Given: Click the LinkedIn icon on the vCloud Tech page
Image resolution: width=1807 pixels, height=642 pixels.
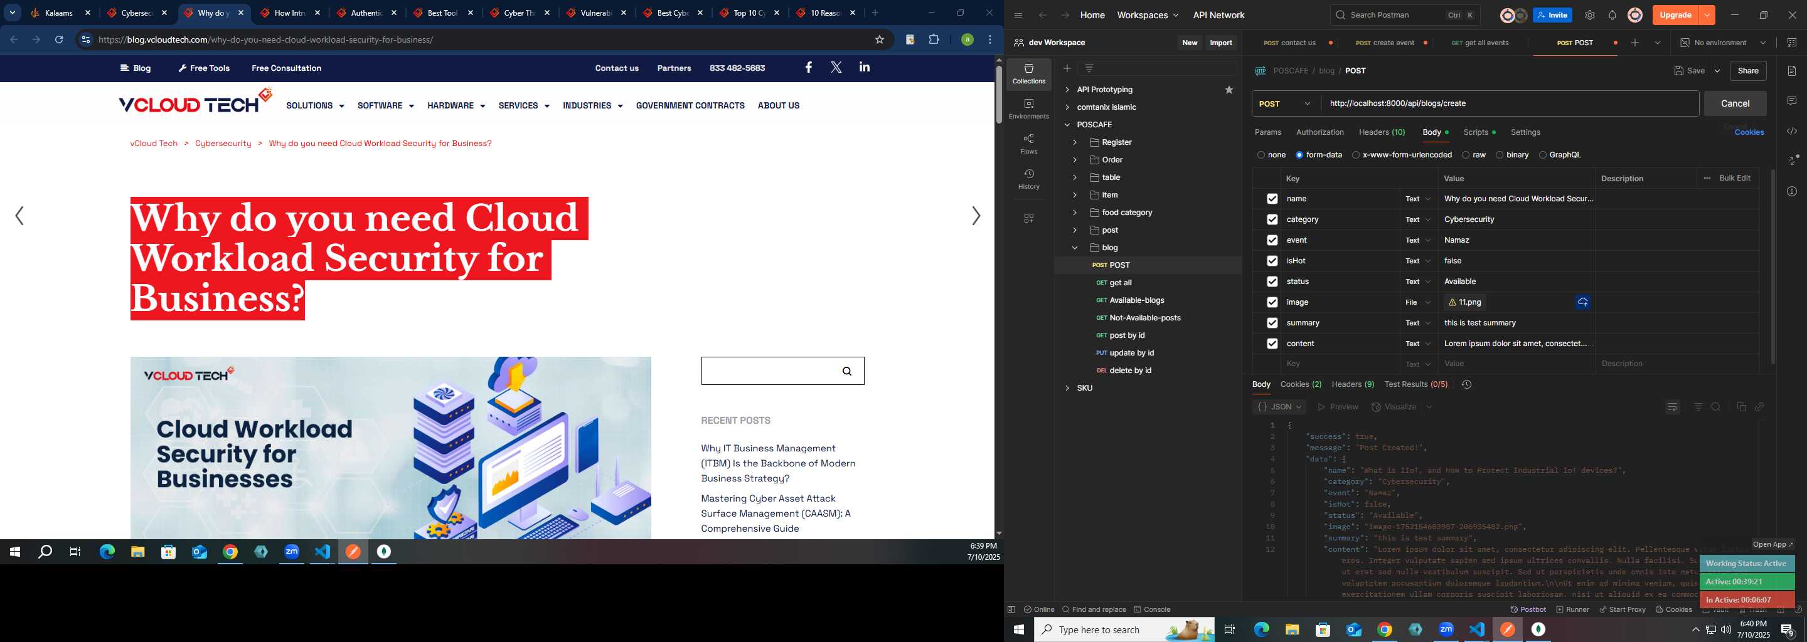Looking at the screenshot, I should click(x=864, y=67).
